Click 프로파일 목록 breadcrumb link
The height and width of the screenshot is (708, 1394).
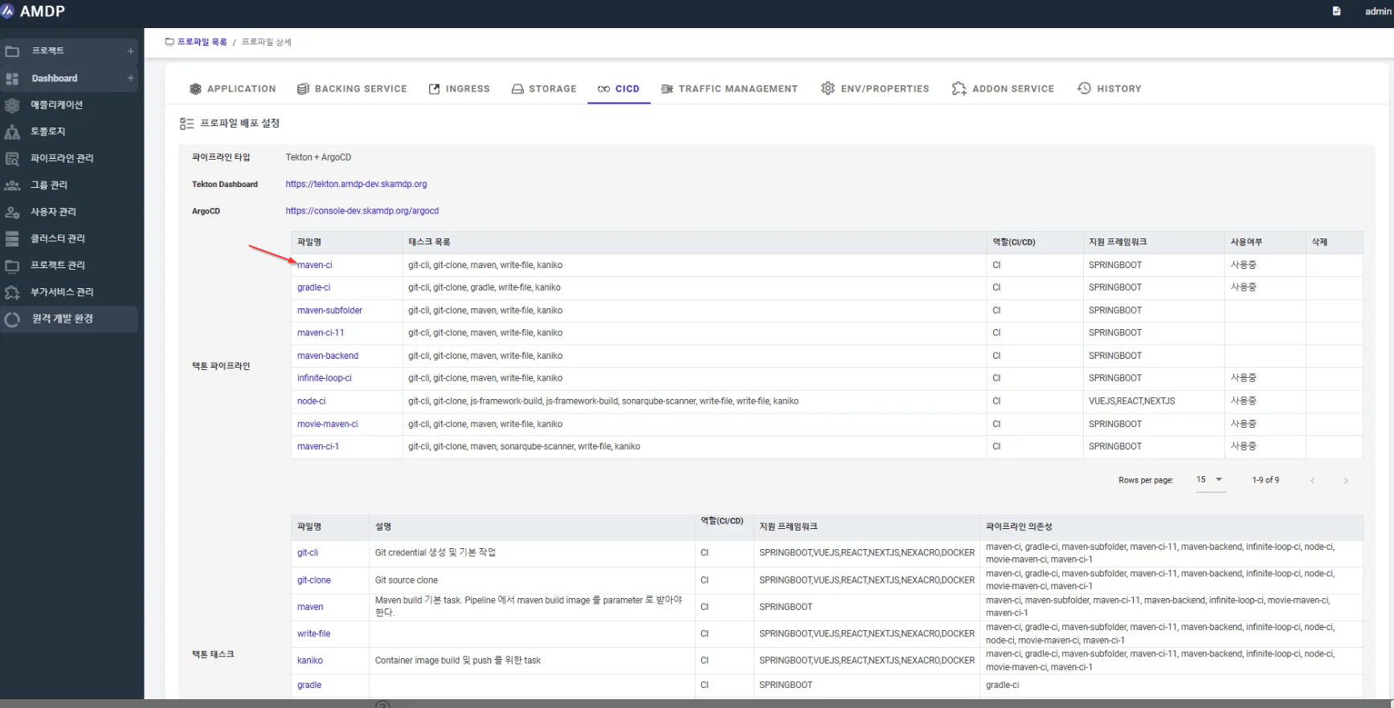coord(202,42)
